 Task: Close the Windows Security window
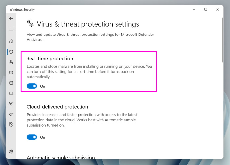pos(218,9)
